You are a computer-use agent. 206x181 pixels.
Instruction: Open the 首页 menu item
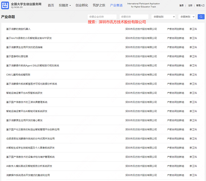[51, 5]
